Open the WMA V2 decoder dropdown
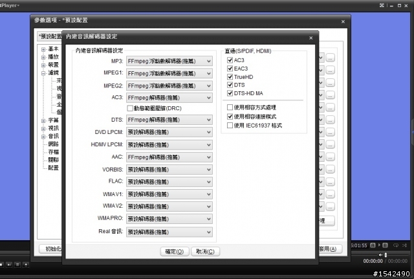 [x=169, y=206]
